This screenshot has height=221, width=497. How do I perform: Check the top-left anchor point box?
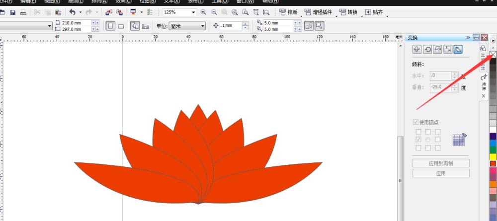[x=418, y=132]
